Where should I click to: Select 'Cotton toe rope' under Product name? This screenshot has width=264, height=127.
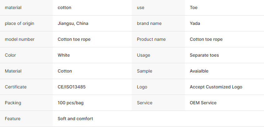206,39
